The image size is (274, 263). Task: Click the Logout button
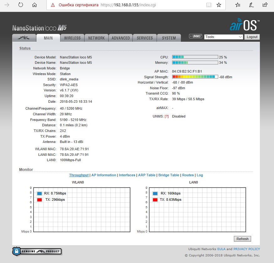[x=252, y=37]
